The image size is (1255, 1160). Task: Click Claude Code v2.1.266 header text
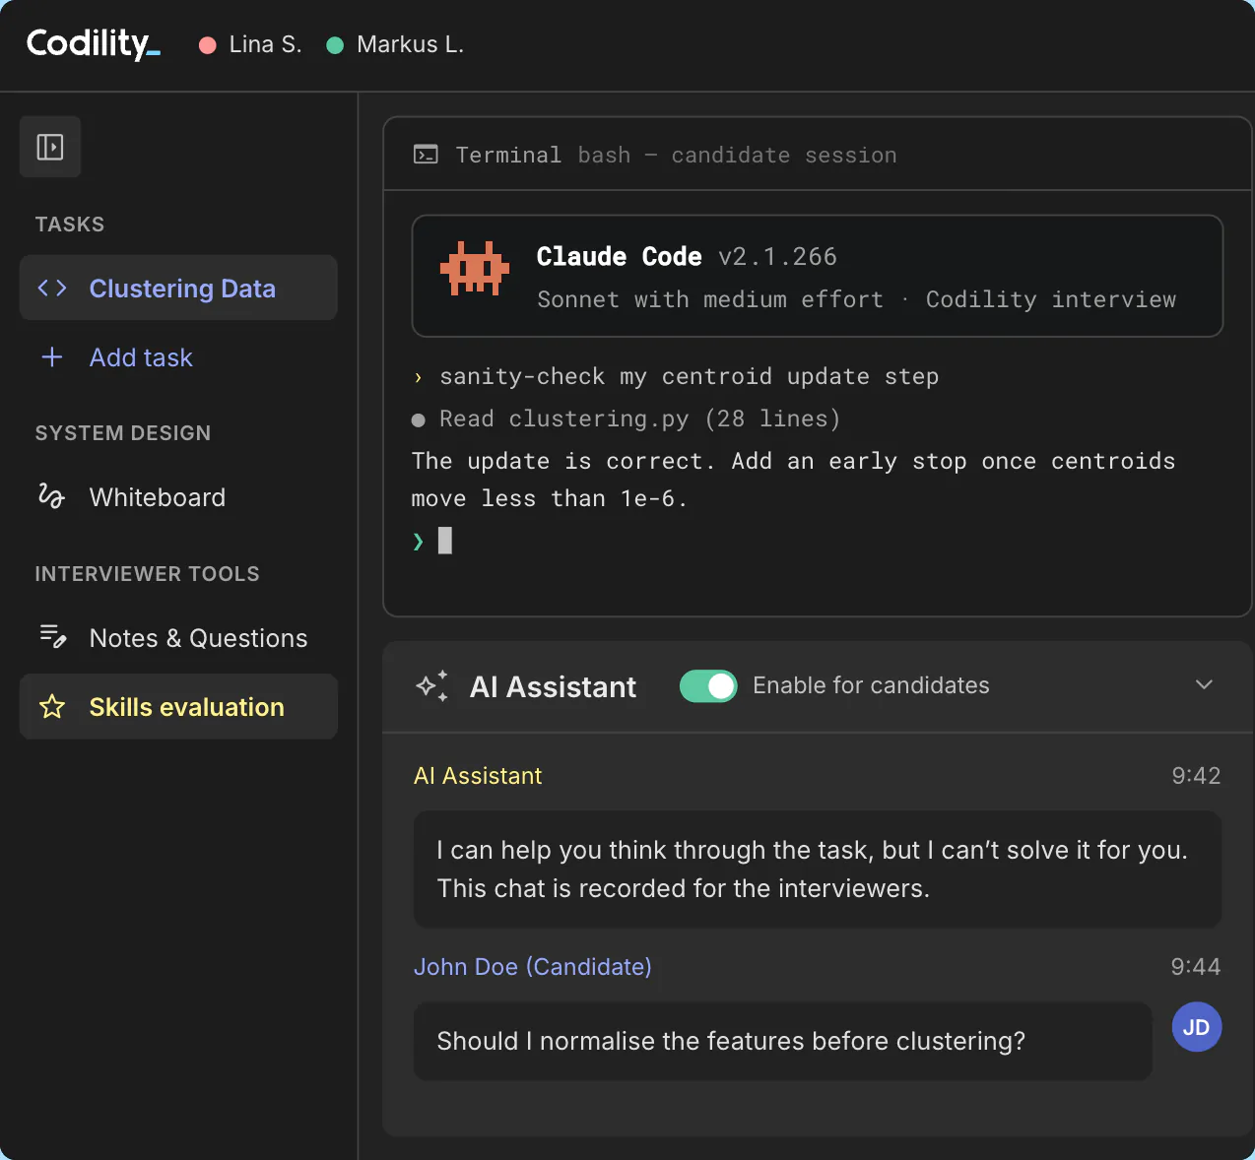687,256
